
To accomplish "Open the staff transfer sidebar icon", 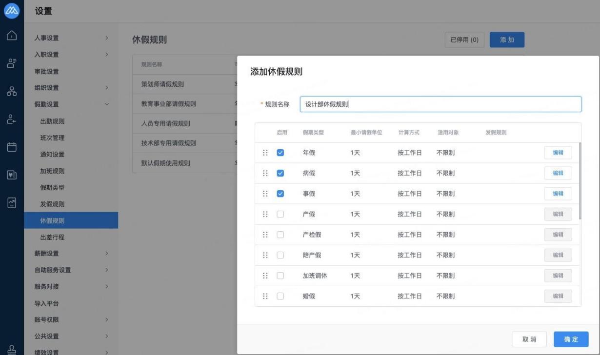I will (11, 119).
